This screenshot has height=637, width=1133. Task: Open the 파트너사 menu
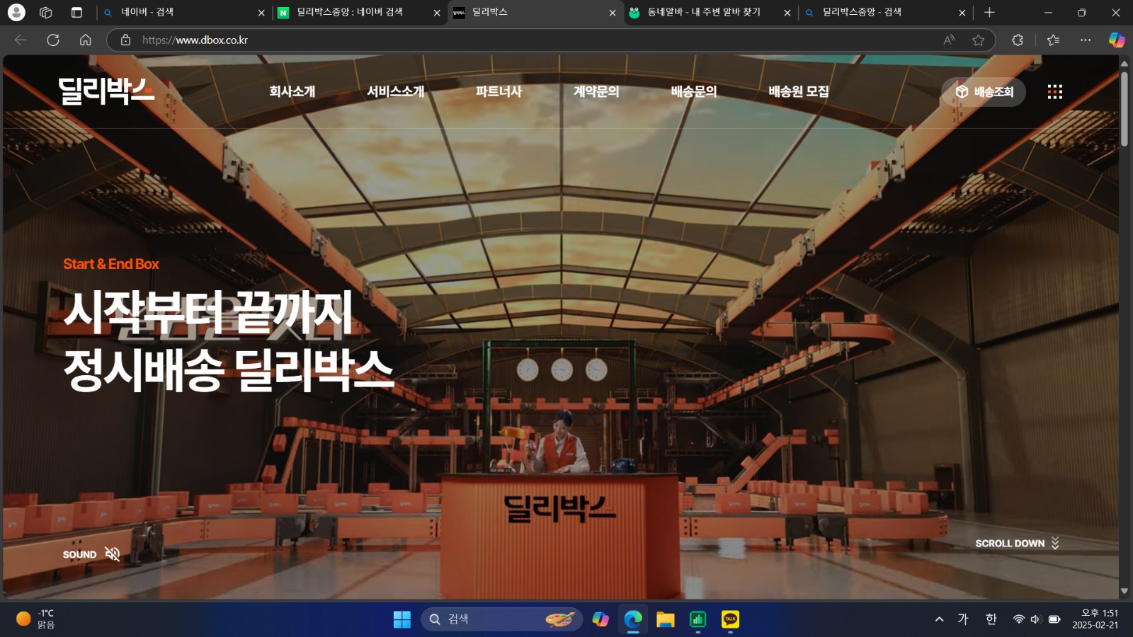(x=499, y=91)
